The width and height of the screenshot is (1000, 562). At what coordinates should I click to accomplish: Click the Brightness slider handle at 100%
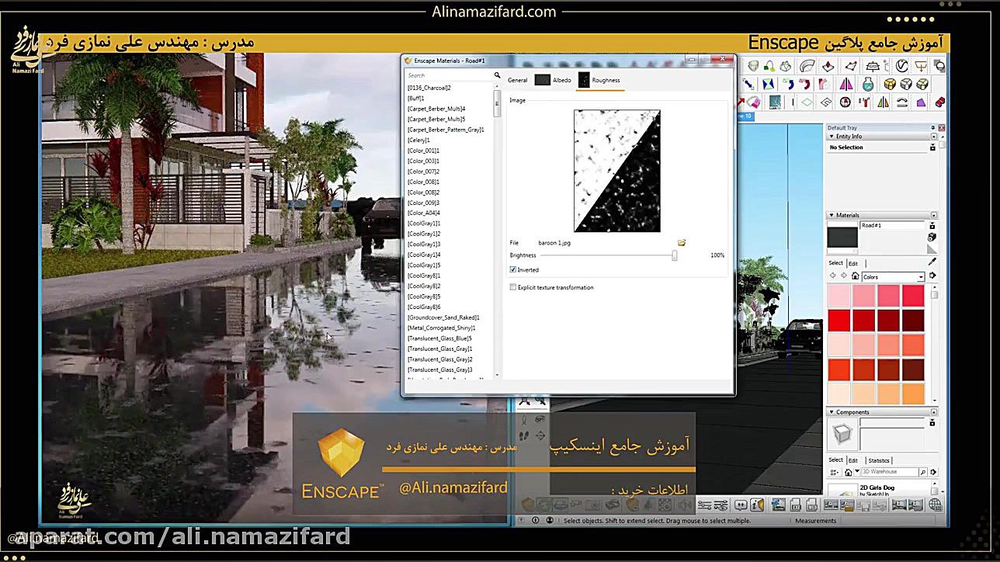pos(674,255)
